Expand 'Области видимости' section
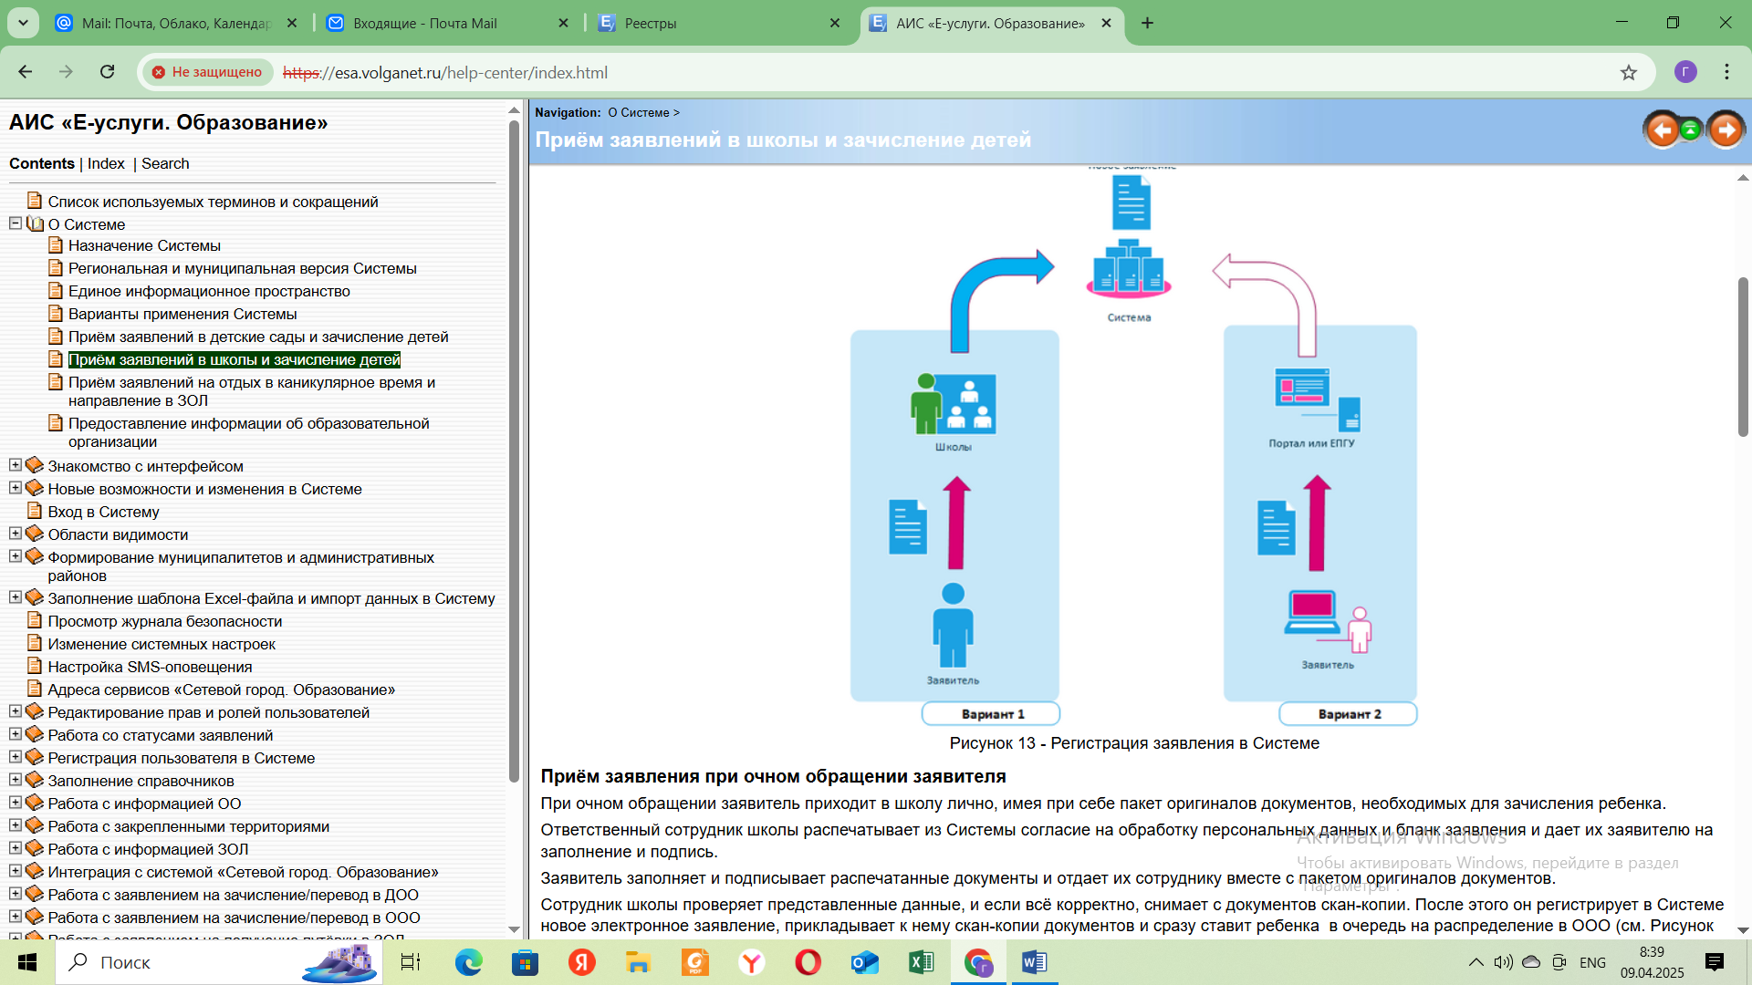 click(x=15, y=534)
